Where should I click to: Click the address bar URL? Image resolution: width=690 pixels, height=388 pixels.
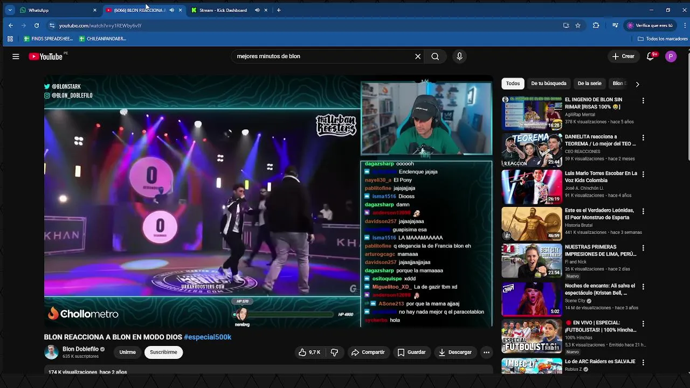(100, 26)
